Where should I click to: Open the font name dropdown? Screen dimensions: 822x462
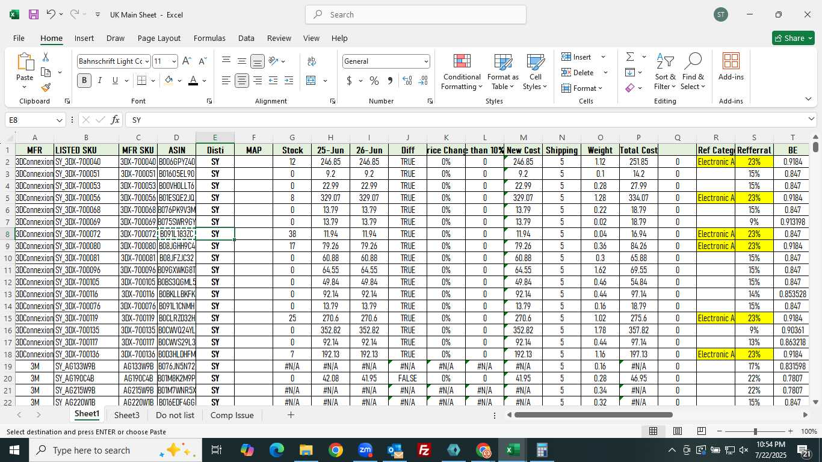click(147, 61)
